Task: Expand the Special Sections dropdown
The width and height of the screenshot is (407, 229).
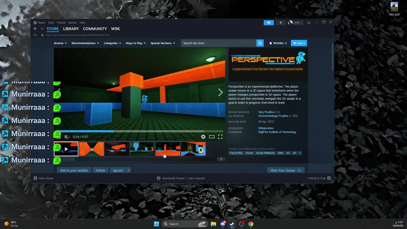Action: (163, 43)
